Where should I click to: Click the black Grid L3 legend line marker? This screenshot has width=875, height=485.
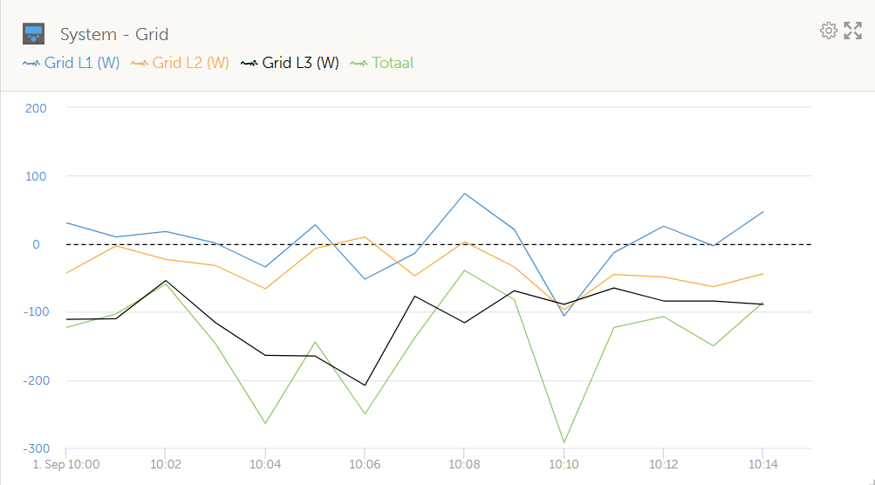click(250, 64)
